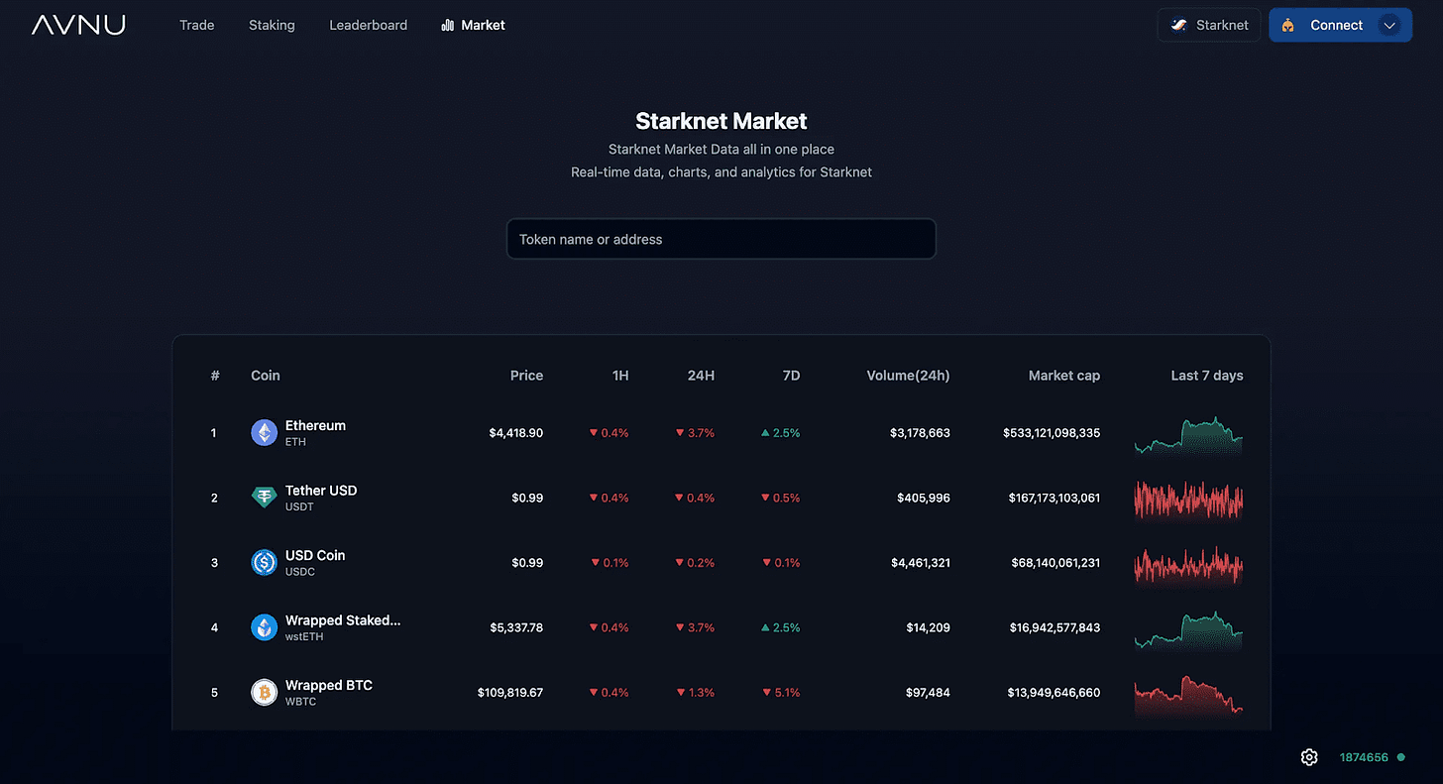Click block number 1874656
1443x784 pixels.
point(1364,757)
